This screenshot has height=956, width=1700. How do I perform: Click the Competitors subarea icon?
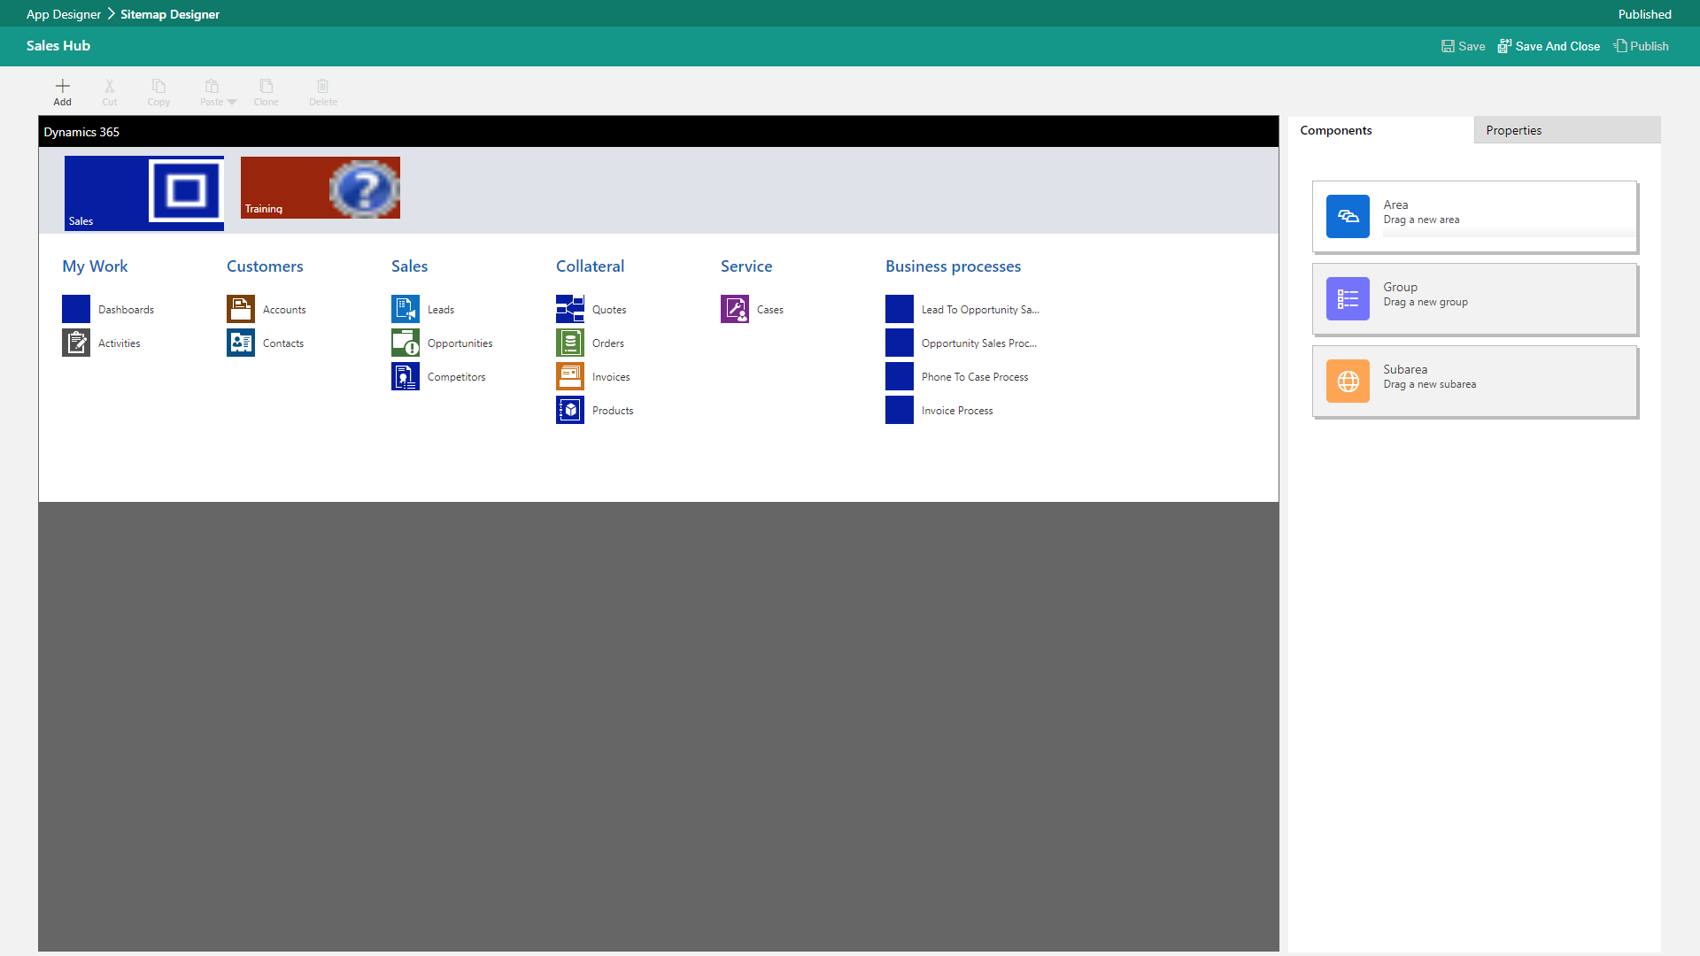point(405,375)
